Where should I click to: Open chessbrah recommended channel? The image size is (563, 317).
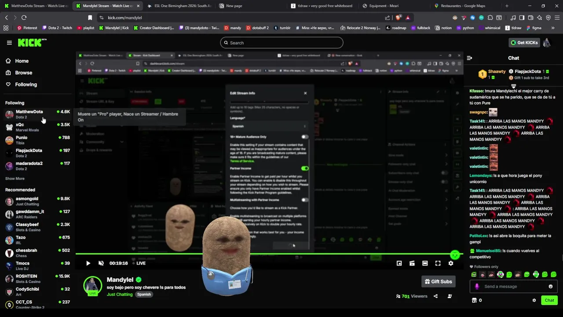[x=37, y=253]
